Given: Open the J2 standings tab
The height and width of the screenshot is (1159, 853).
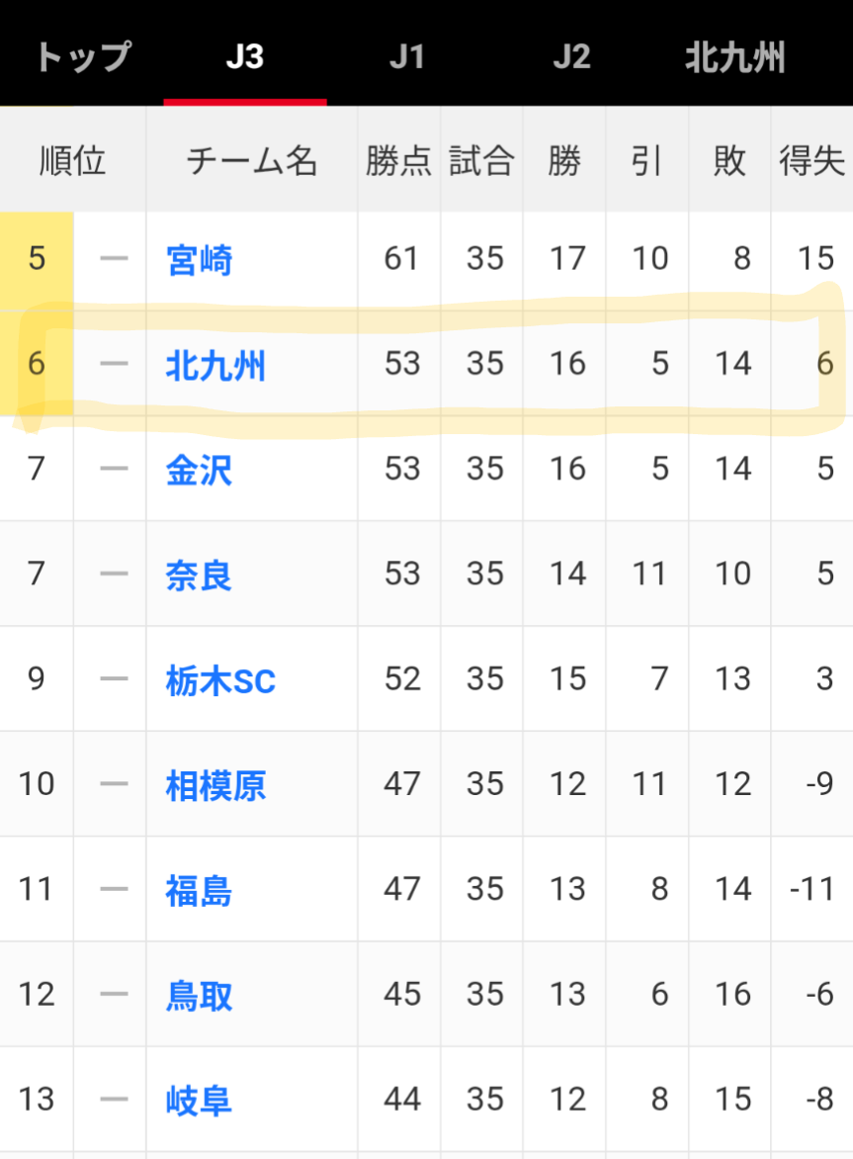Looking at the screenshot, I should tap(571, 56).
